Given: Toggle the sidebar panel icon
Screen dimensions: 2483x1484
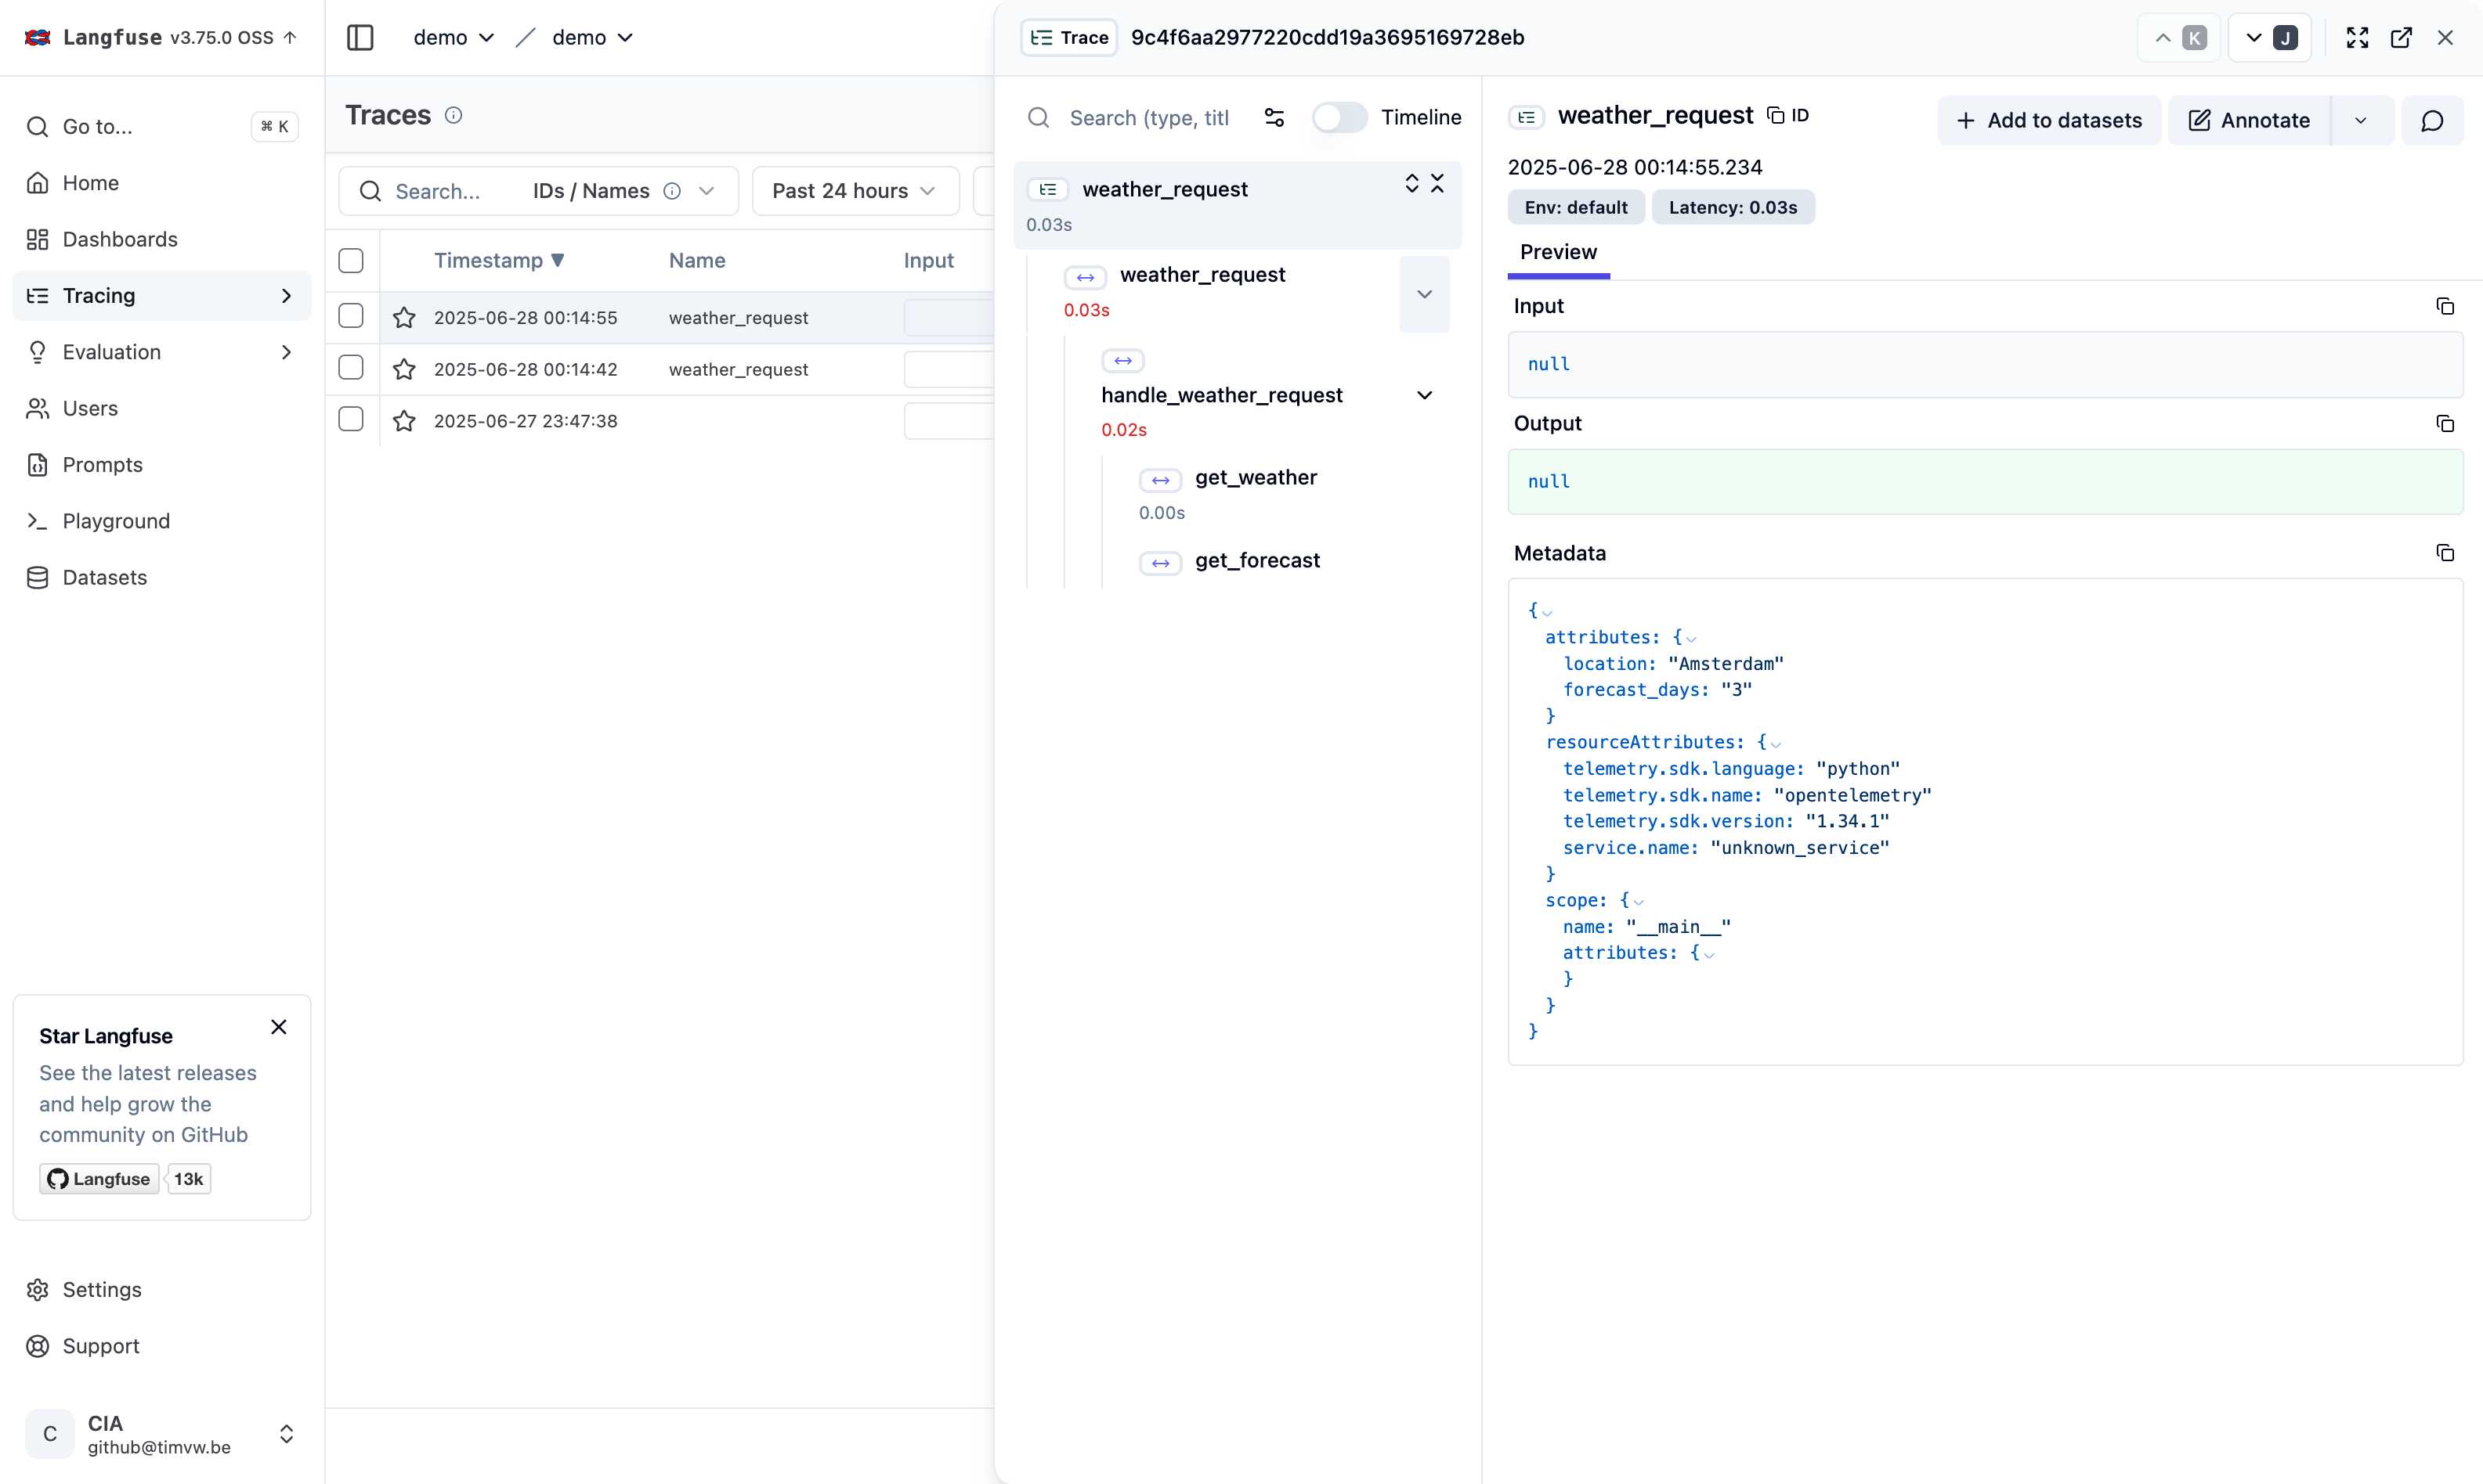Looking at the screenshot, I should tap(360, 37).
